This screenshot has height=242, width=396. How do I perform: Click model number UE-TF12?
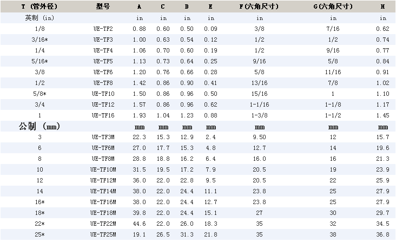pos(102,104)
